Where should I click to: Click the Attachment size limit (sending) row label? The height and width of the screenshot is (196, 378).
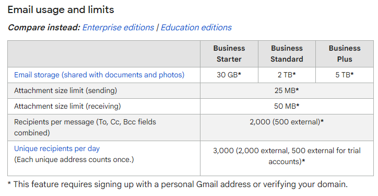coord(66,90)
